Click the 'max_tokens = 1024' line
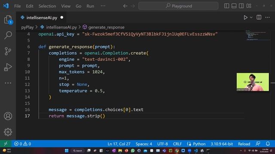 pyautogui.click(x=82, y=72)
